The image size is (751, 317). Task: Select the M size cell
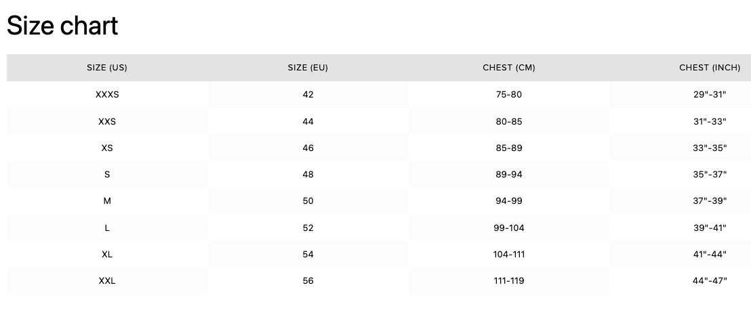click(107, 201)
